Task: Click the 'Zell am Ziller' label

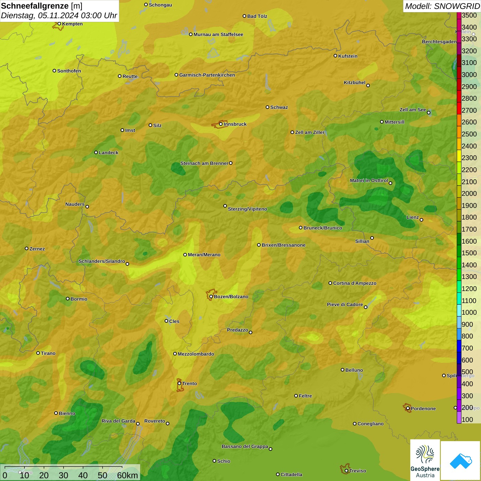Action: [x=310, y=132]
